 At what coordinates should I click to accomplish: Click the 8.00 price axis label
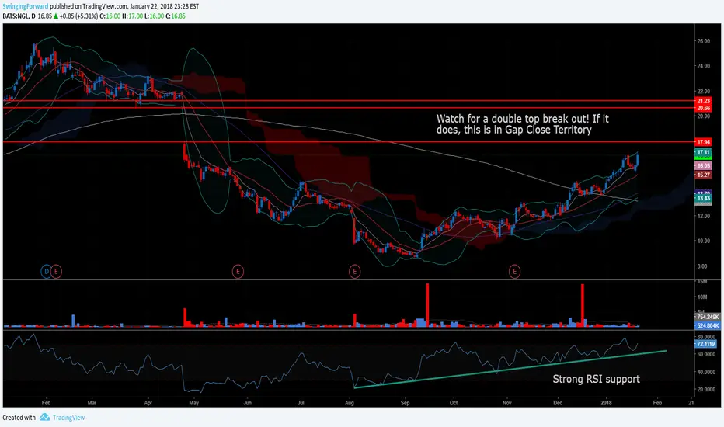coord(701,266)
